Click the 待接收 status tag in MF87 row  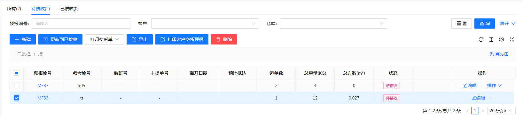tap(392, 85)
